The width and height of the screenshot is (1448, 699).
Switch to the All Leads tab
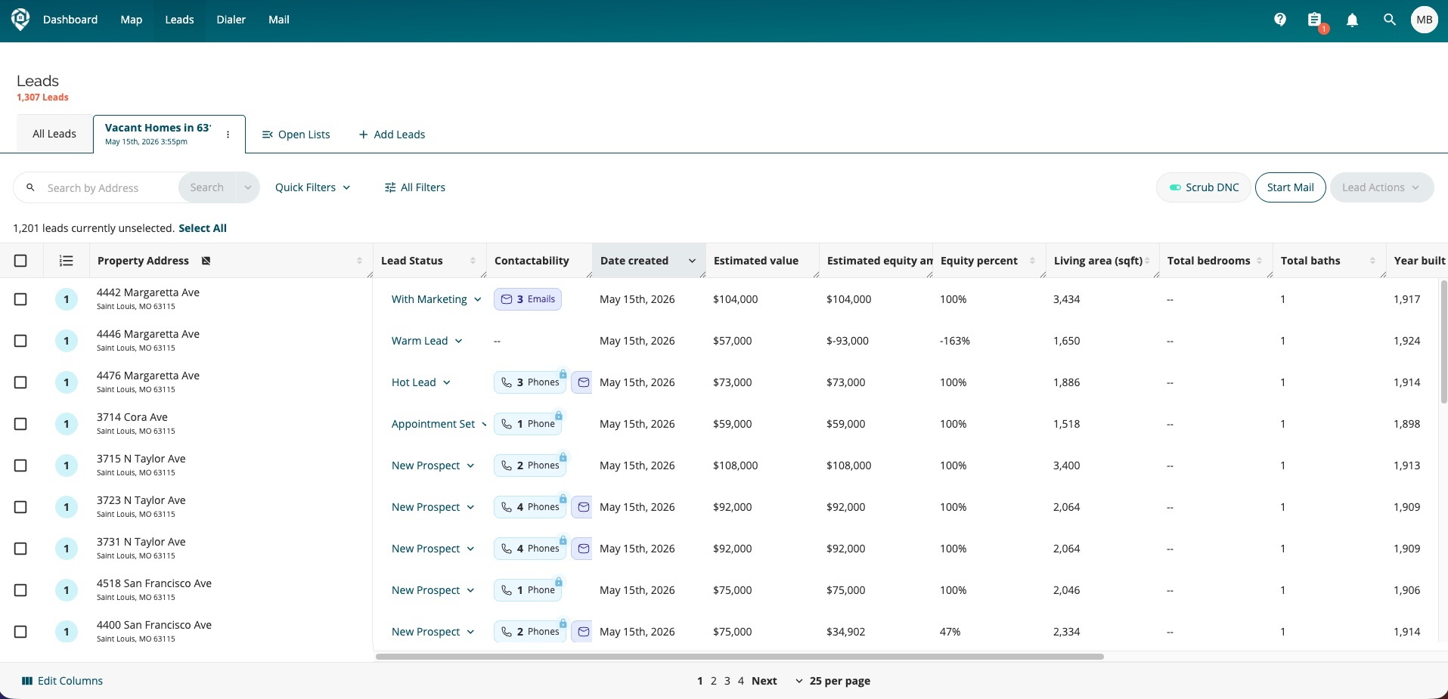54,134
